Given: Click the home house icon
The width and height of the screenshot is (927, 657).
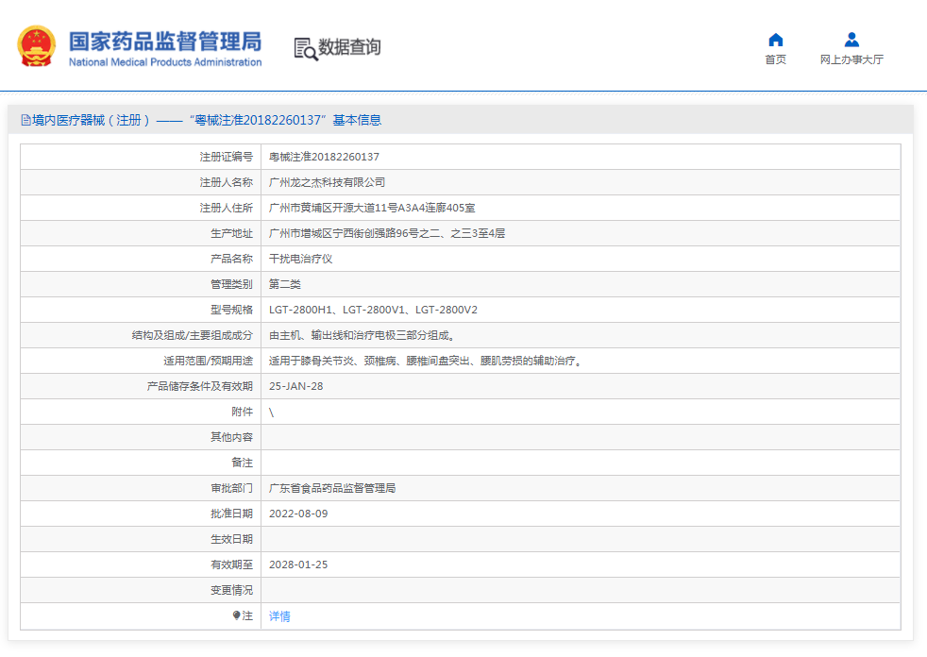Looking at the screenshot, I should (775, 40).
